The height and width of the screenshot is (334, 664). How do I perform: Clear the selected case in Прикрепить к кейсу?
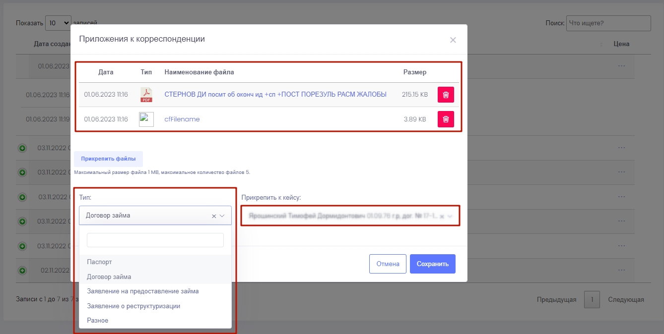point(442,217)
